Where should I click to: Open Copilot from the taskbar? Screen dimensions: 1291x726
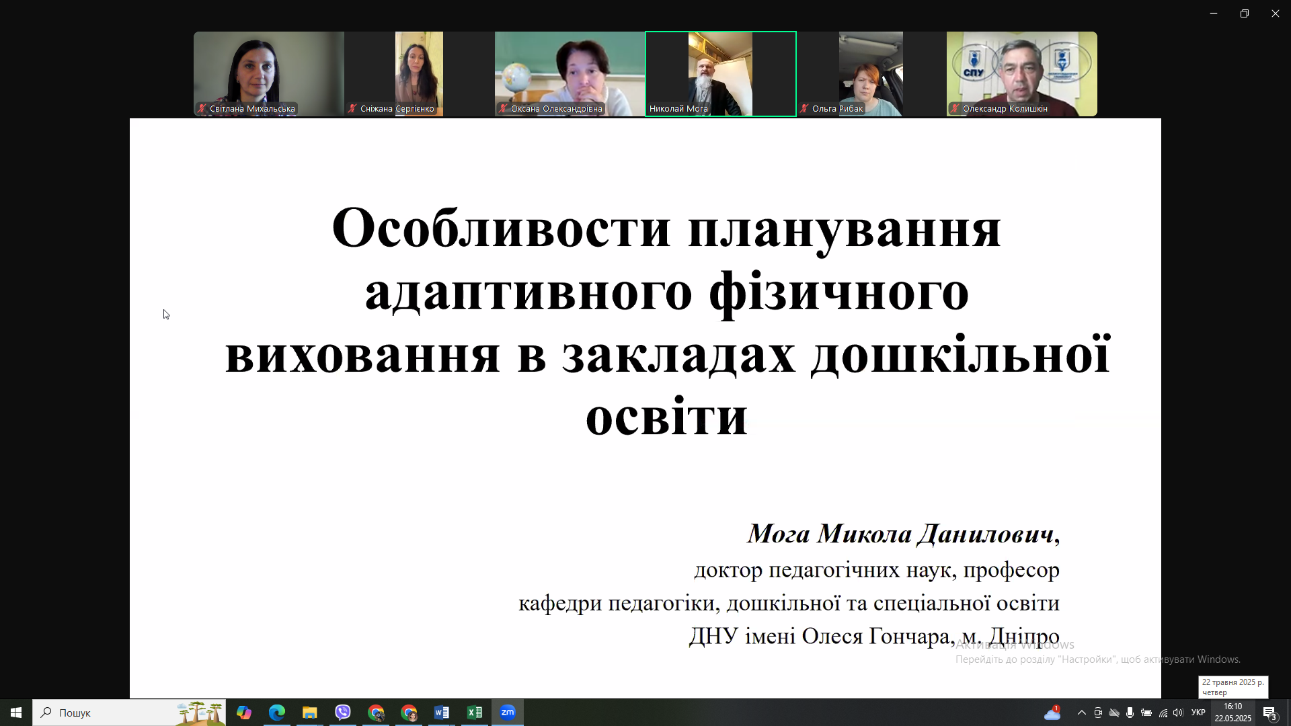tap(244, 713)
